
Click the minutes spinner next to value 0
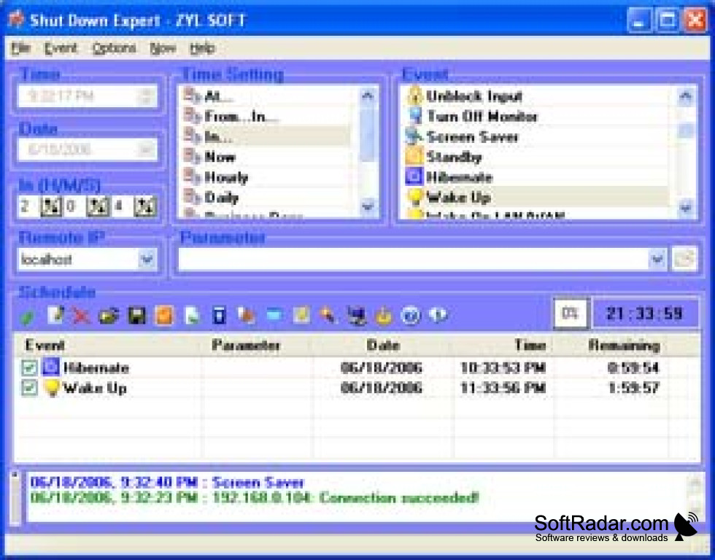(x=98, y=206)
